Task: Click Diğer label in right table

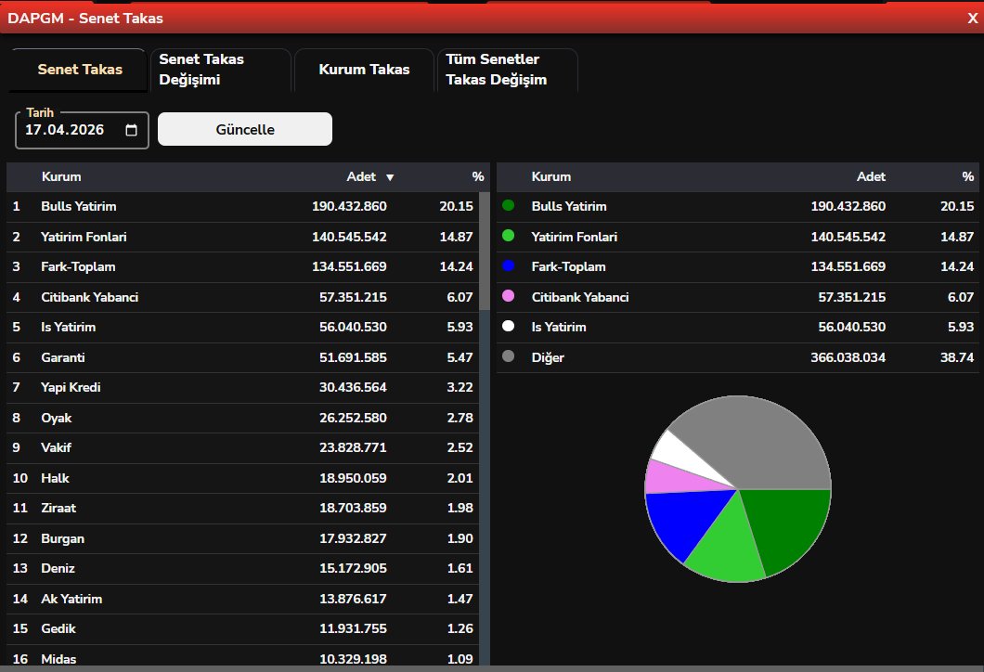Action: [x=547, y=357]
